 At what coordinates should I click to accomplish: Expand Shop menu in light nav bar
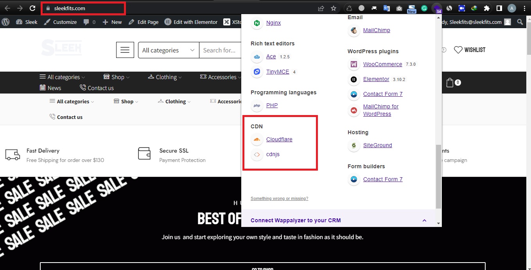point(126,101)
